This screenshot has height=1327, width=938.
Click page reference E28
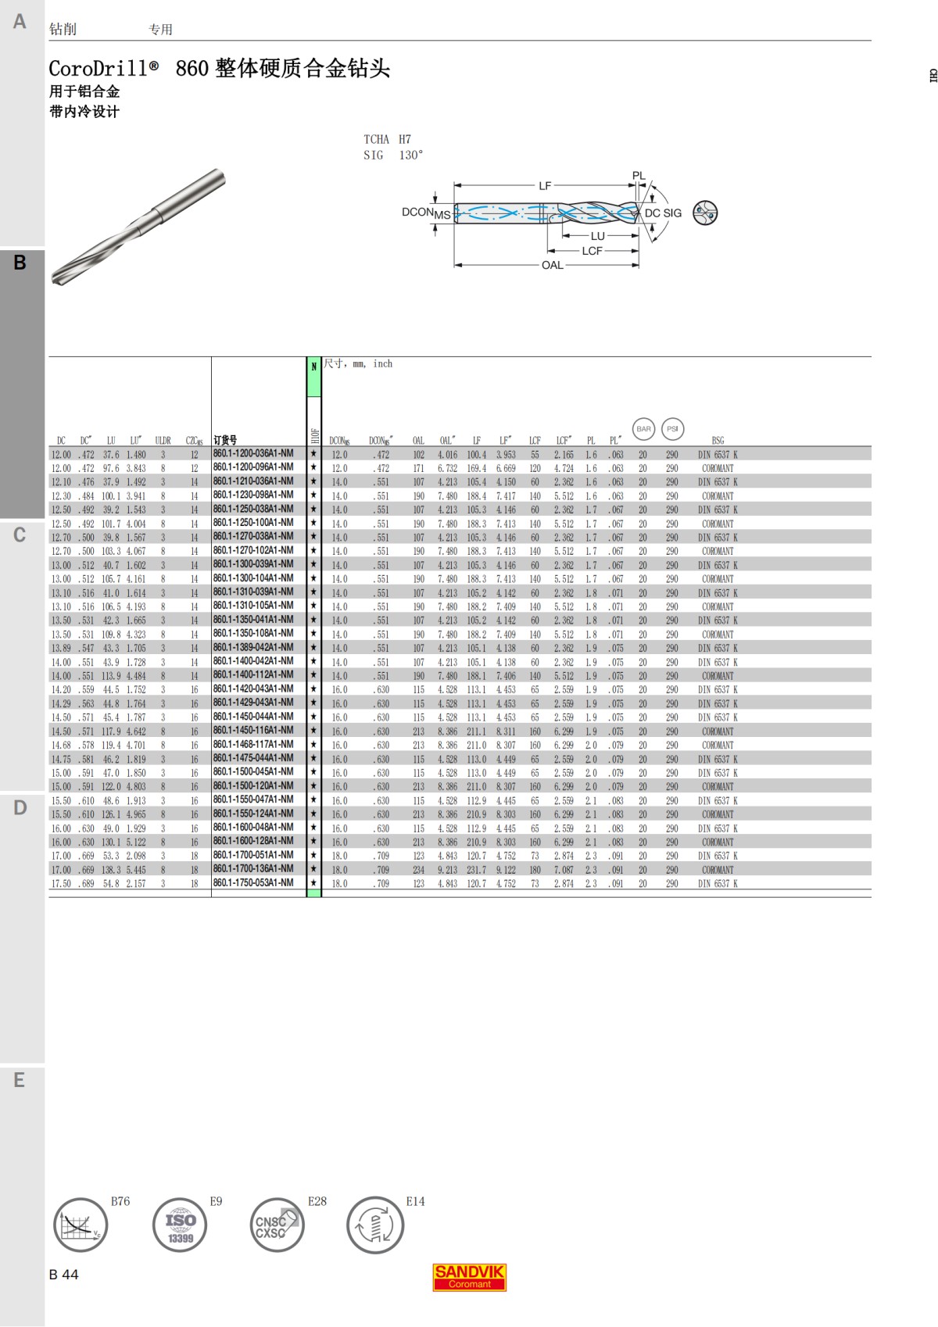coord(317,1201)
